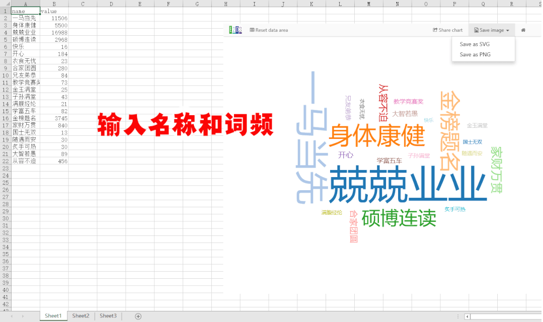This screenshot has height=322, width=543.
Task: Click the select-all corner triangle of the sheet
Action: click(6, 4)
